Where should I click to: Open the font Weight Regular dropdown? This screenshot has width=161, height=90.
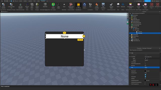click(152, 60)
